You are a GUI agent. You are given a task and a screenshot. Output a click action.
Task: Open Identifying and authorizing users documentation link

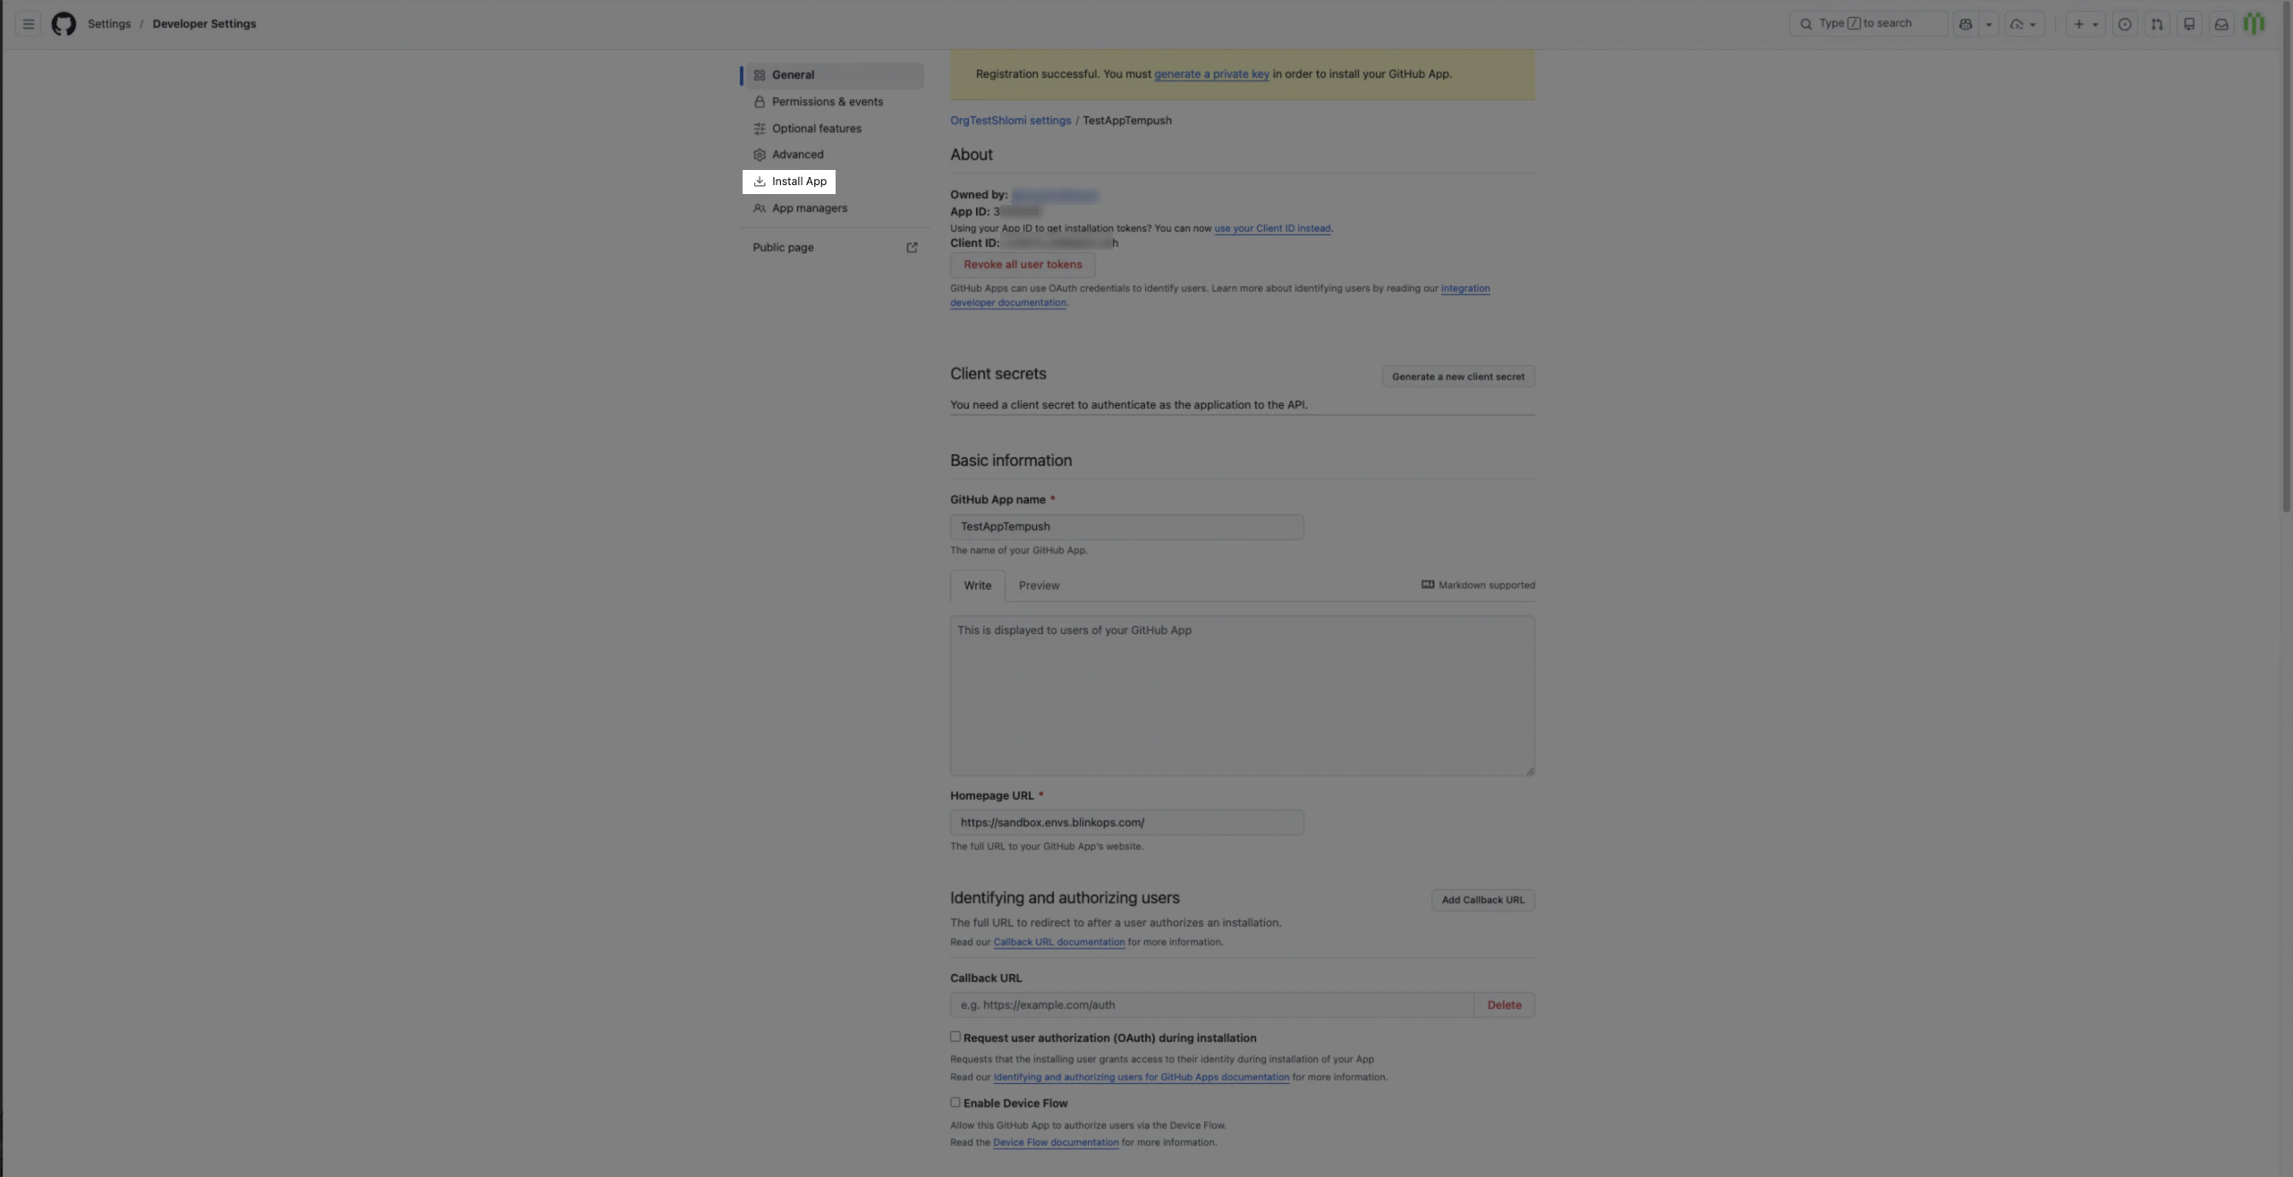1141,1078
